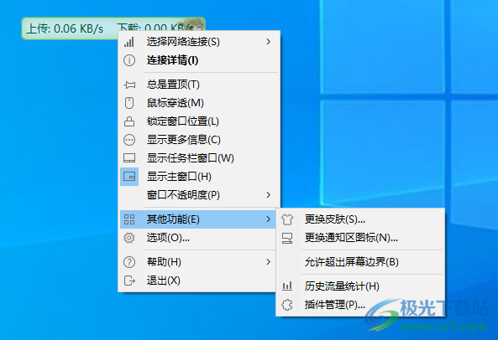
Task: Expand arrow next to 其他功能
Action: [269, 219]
